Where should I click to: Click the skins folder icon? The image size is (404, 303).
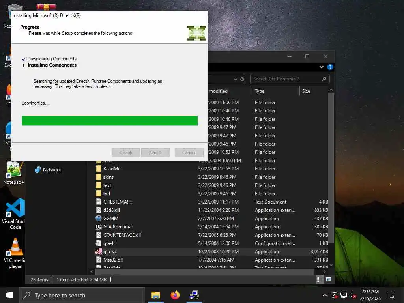tap(98, 177)
